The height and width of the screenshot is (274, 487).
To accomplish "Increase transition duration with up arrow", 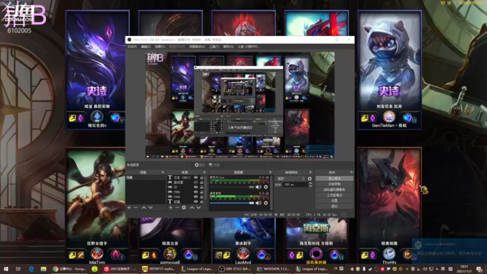I will pyautogui.click(x=310, y=183).
